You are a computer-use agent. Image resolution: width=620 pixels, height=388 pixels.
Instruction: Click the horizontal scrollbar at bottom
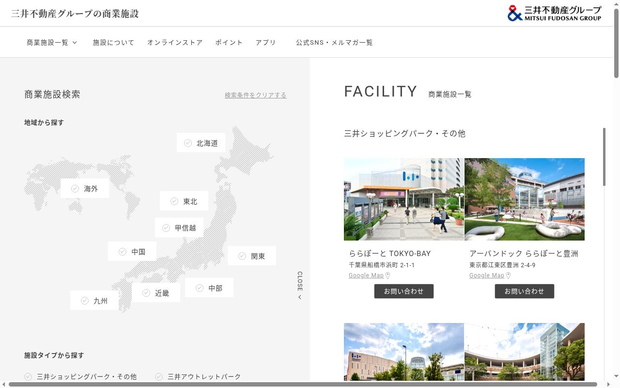(x=303, y=385)
